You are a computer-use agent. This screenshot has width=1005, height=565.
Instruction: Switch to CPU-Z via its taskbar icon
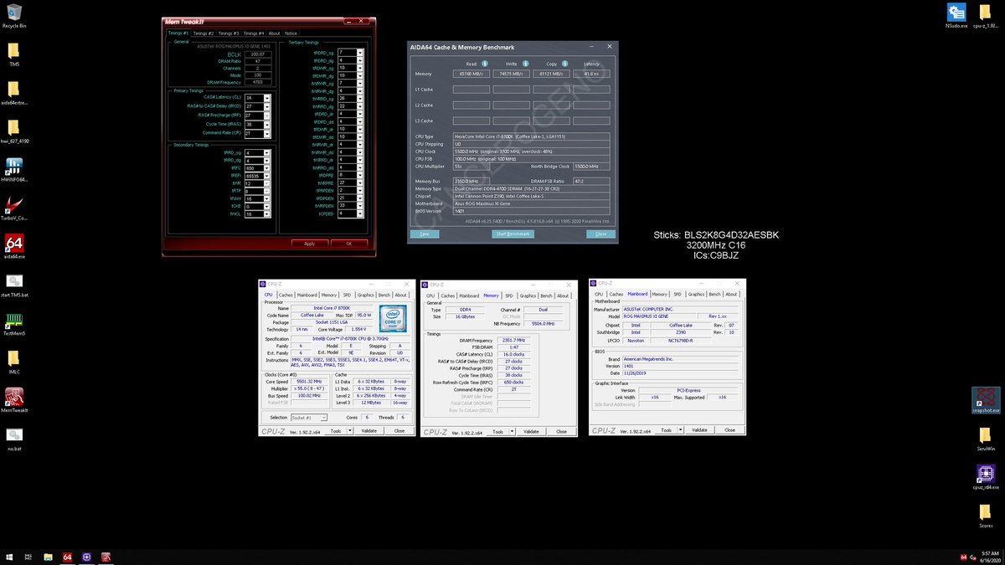(87, 557)
